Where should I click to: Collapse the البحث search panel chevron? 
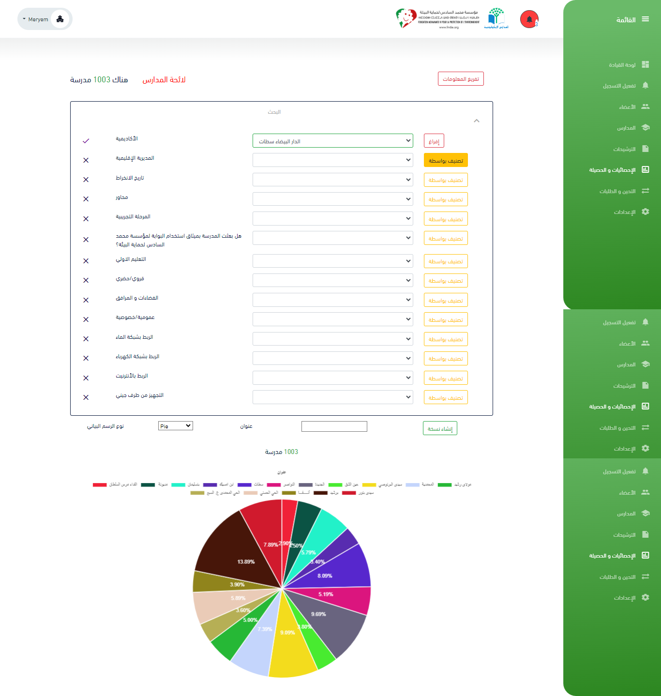click(477, 121)
